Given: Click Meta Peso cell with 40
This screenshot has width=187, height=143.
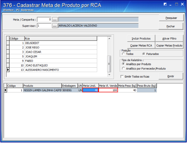Looking at the screenshot, I should (127, 90).
